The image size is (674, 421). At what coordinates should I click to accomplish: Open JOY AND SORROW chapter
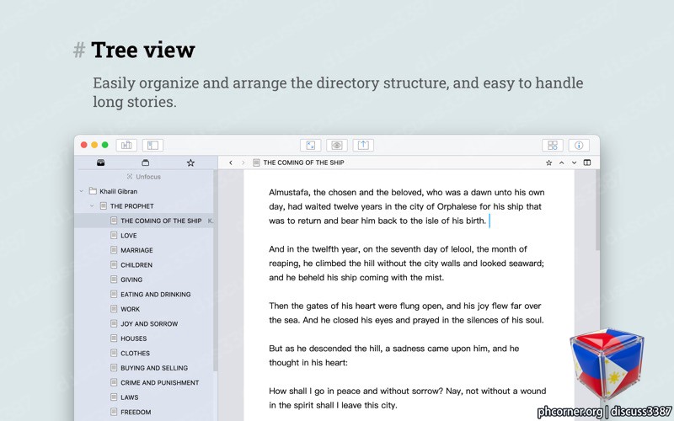tap(149, 324)
